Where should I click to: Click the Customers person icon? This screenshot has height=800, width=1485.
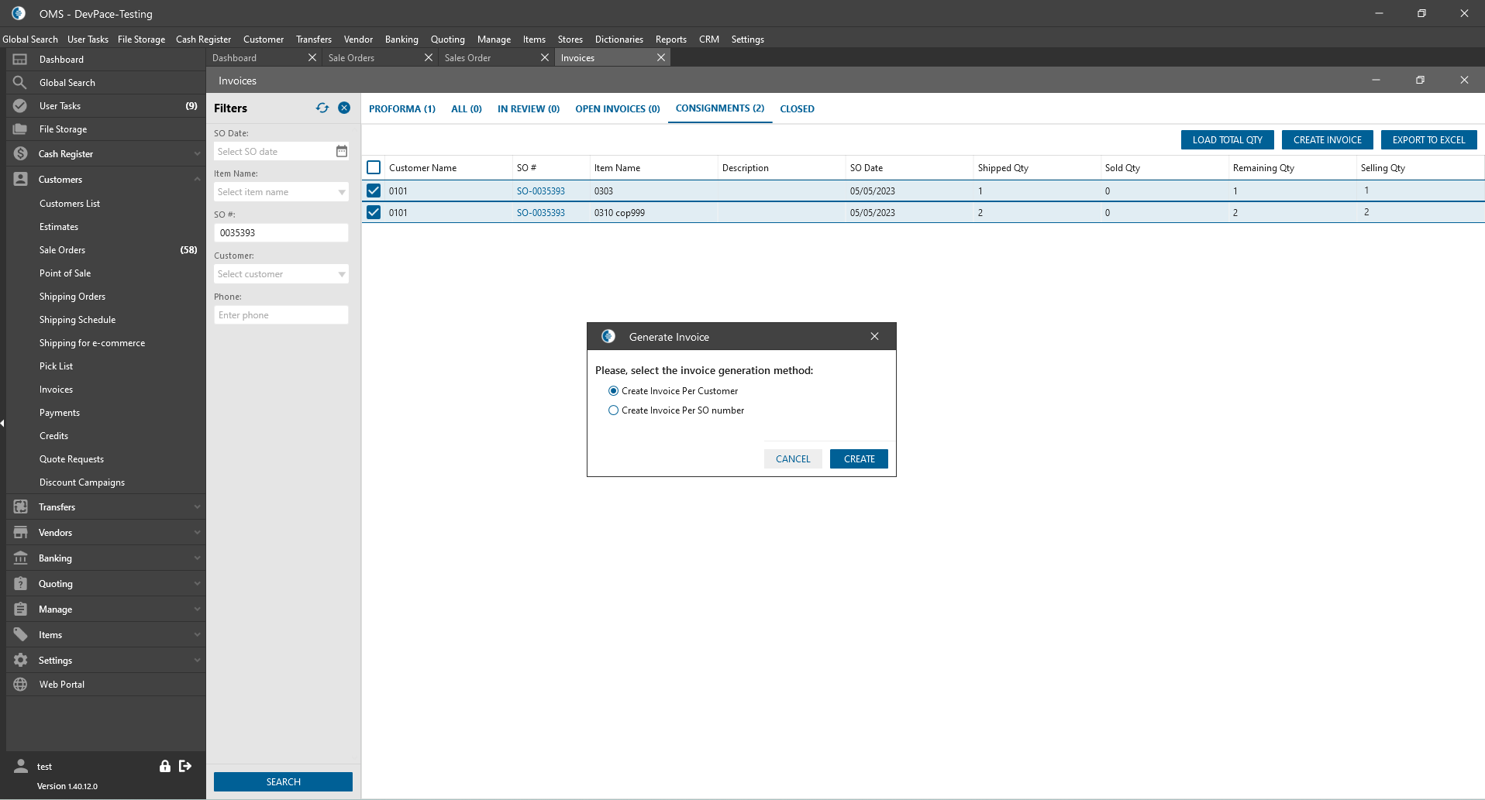(20, 180)
